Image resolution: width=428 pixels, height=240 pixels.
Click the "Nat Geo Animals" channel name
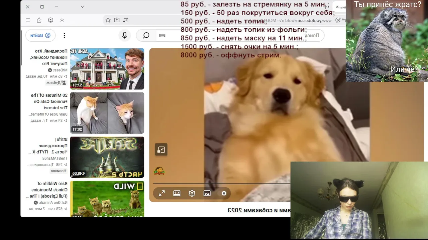[x=53, y=203]
